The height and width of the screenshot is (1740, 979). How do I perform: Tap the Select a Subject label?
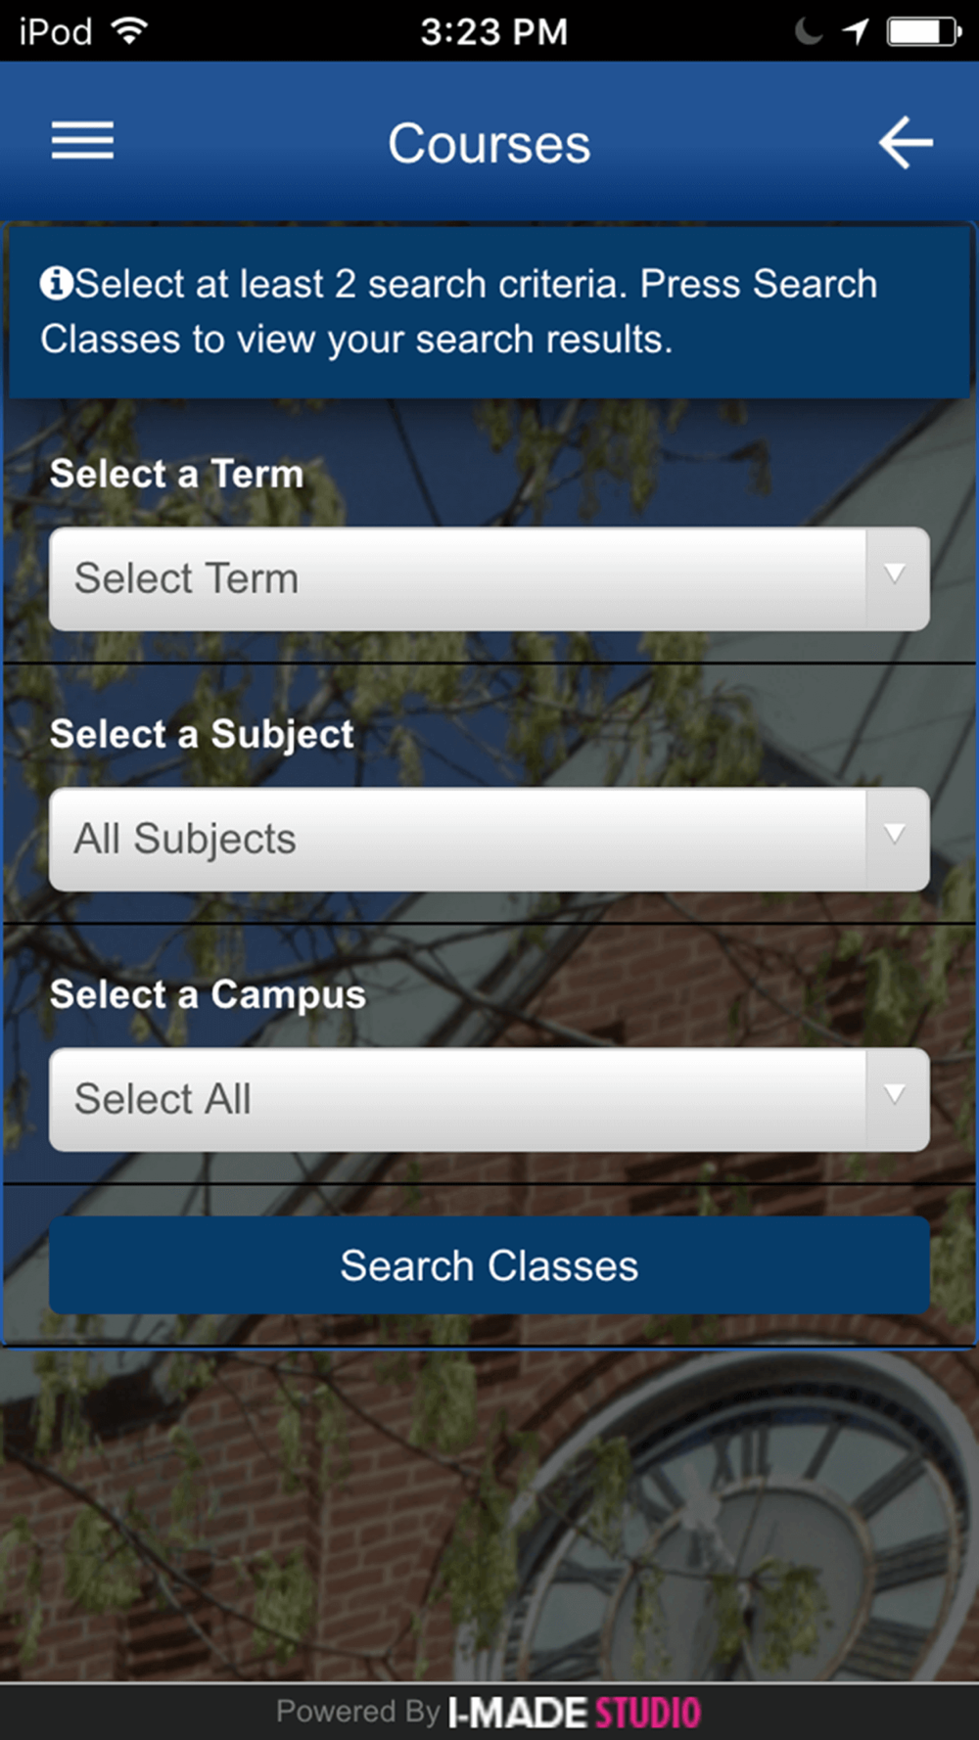tap(202, 734)
